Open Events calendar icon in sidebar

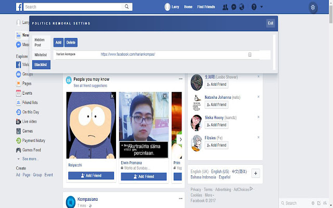(x=19, y=93)
